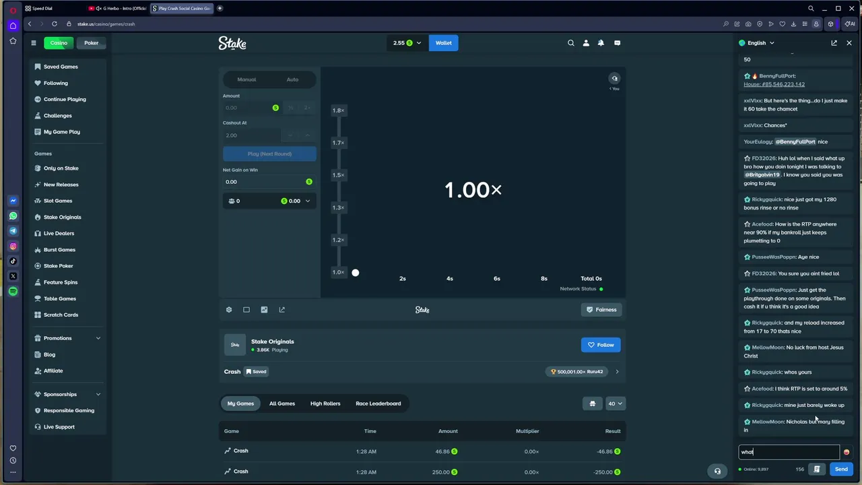Open the balance currency dropdown
This screenshot has height=485, width=862.
(407, 43)
